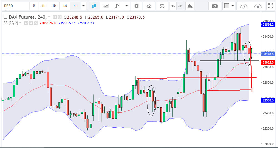
Task: Click the low value L23171.0
Action: [x=115, y=17]
